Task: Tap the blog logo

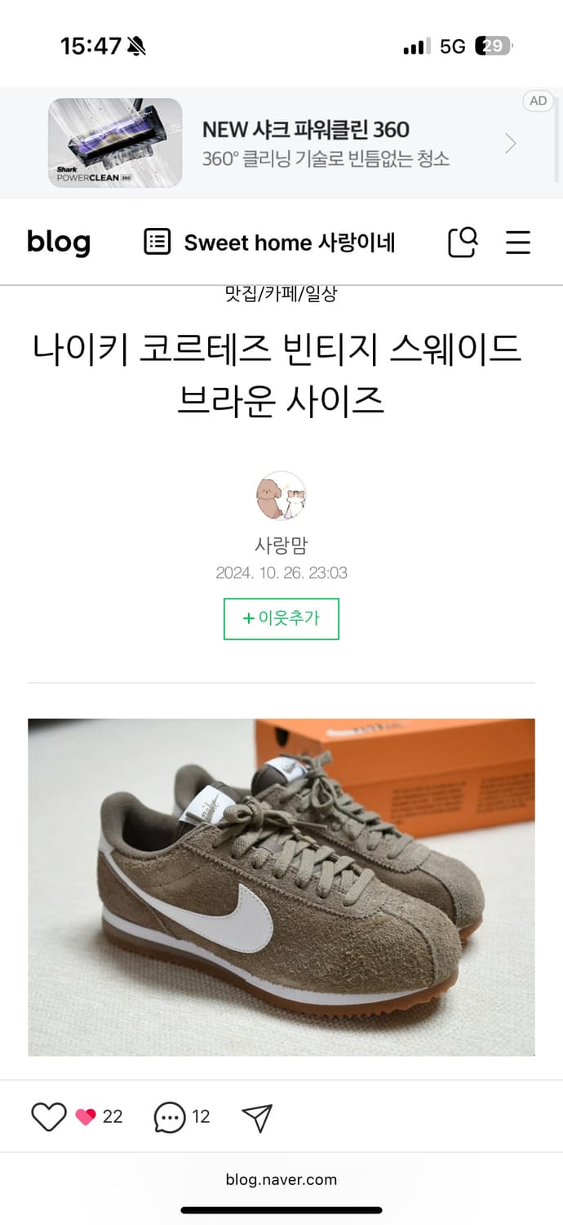Action: pyautogui.click(x=58, y=242)
